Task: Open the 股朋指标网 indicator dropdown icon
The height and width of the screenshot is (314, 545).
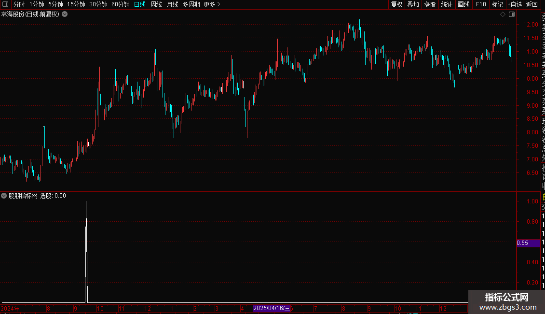Action: 4,196
